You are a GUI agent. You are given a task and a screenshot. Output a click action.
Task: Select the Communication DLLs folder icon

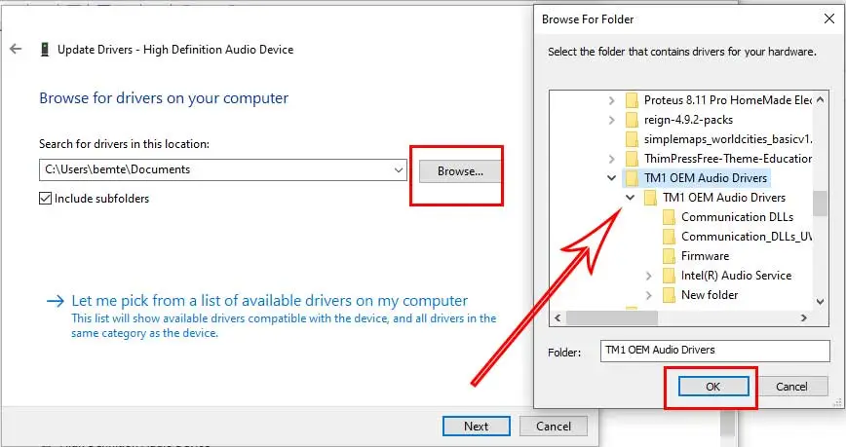[669, 217]
